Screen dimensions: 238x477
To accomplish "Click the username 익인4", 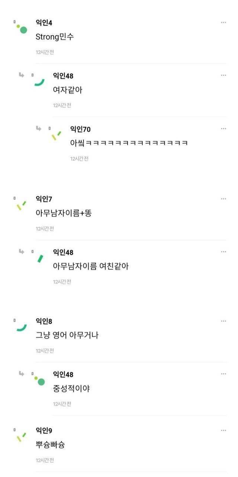I will coord(44,23).
